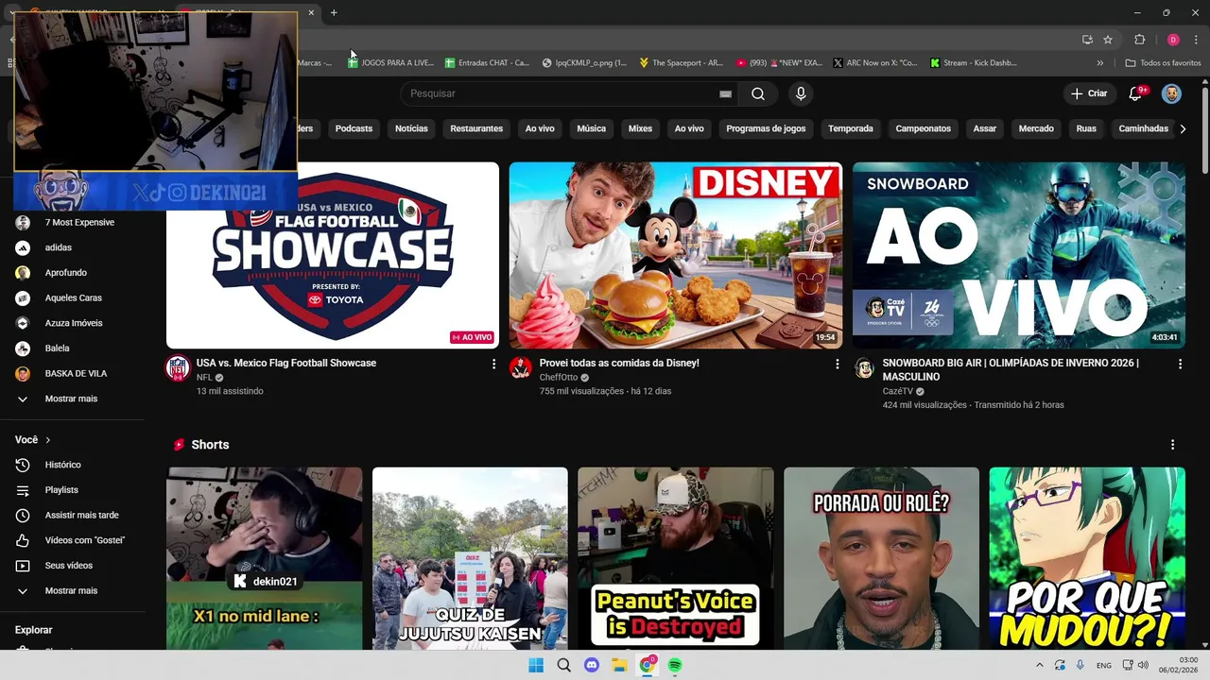The height and width of the screenshot is (680, 1210).
Task: Open the Balela subscription
Action: coord(57,348)
